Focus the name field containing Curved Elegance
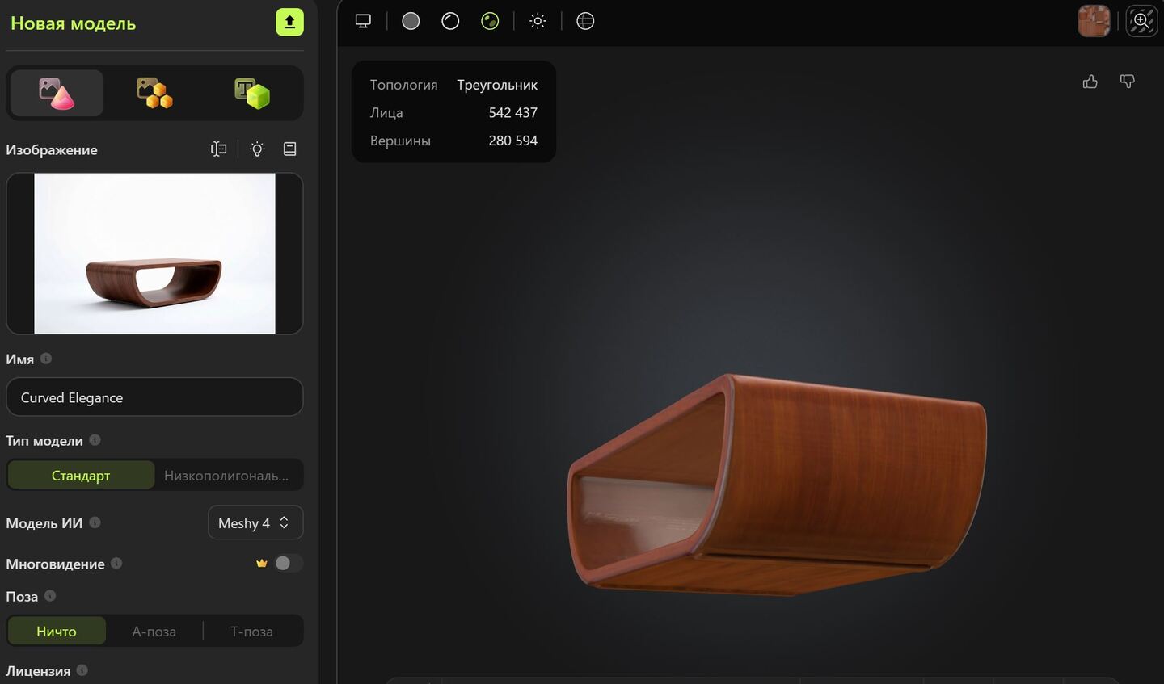Viewport: 1164px width, 684px height. pos(154,397)
